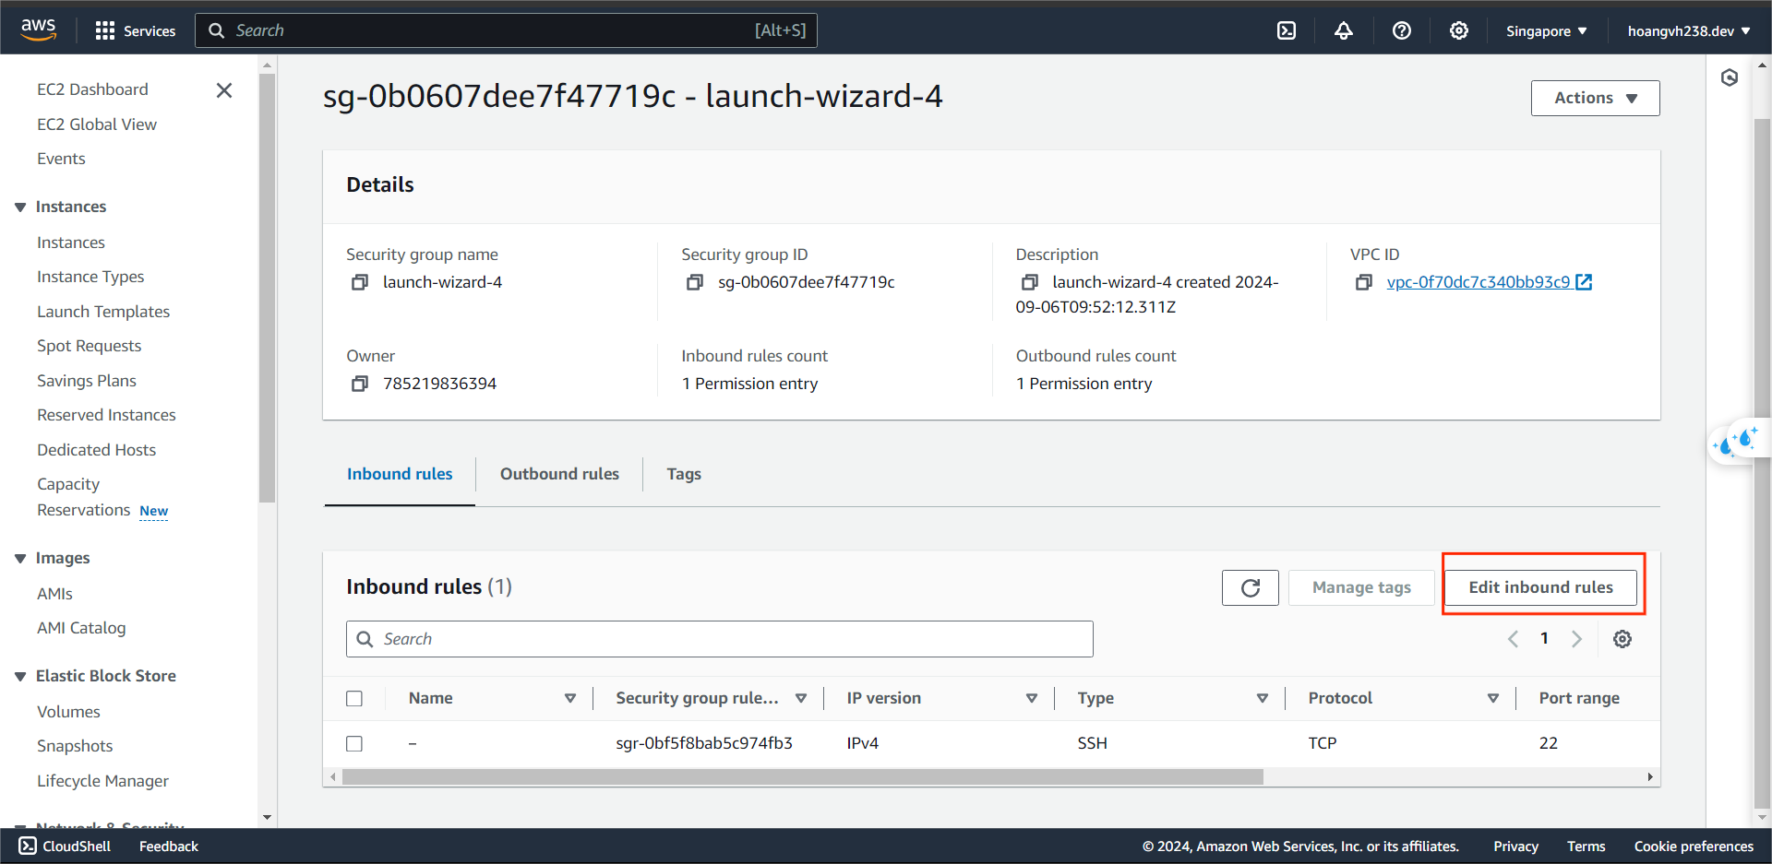
Task: Click the top AWS search bar
Action: [x=506, y=30]
